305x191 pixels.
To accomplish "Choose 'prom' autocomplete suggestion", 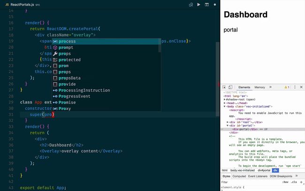I will (x=106, y=66).
